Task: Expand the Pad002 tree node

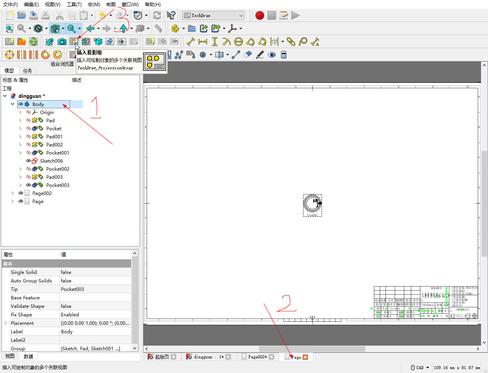Action: tap(20, 144)
